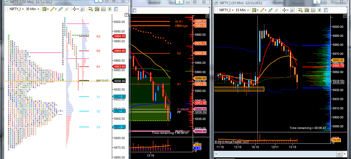
Task: Click 5986.97 W-R1 price label in middle chart
Action: click(x=200, y=21)
